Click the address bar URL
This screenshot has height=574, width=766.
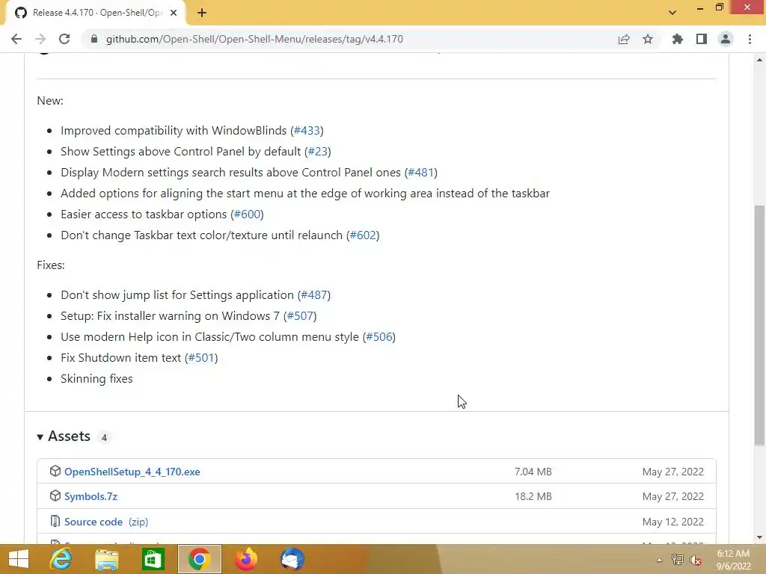(x=254, y=39)
